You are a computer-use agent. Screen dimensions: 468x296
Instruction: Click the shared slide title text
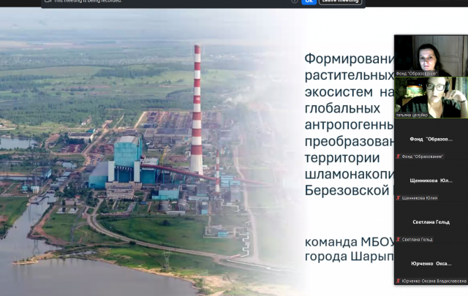[x=348, y=121]
